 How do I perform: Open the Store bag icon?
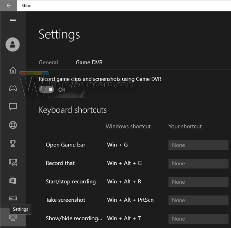pos(13,181)
